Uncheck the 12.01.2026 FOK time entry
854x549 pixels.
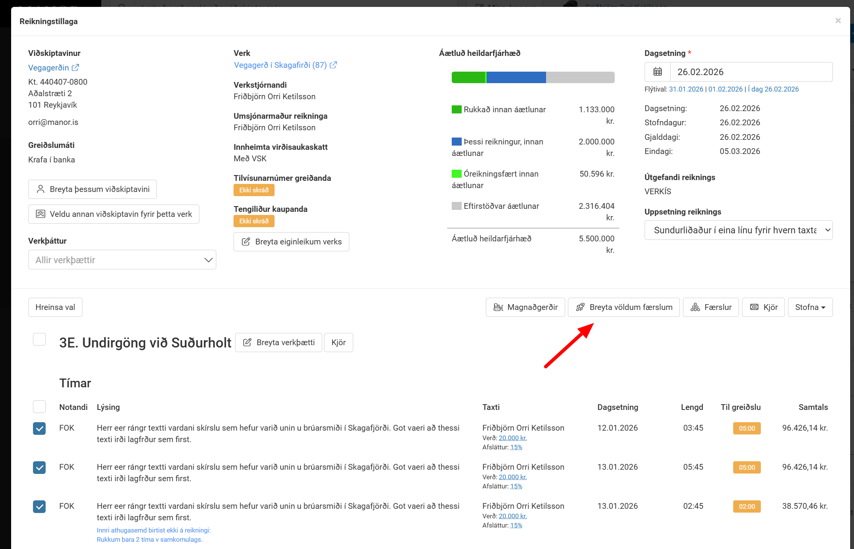click(x=39, y=428)
